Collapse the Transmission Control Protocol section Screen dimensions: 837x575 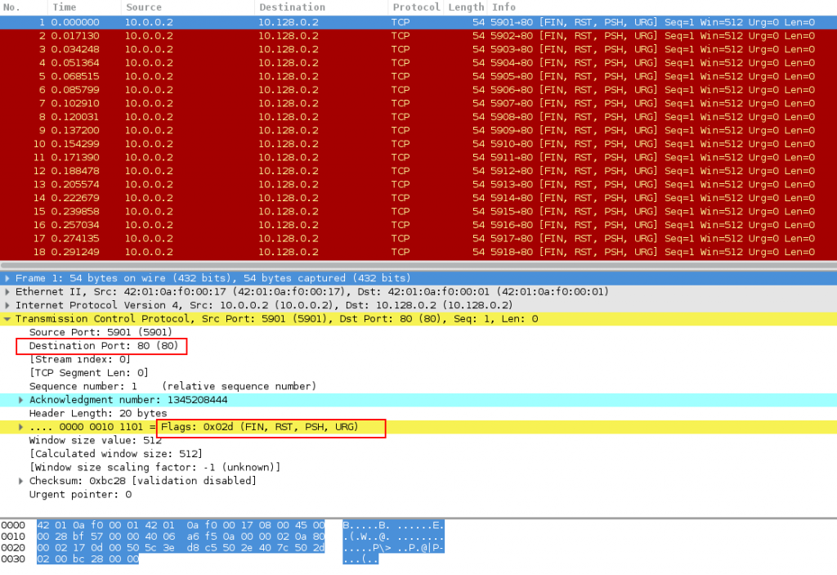click(x=7, y=319)
